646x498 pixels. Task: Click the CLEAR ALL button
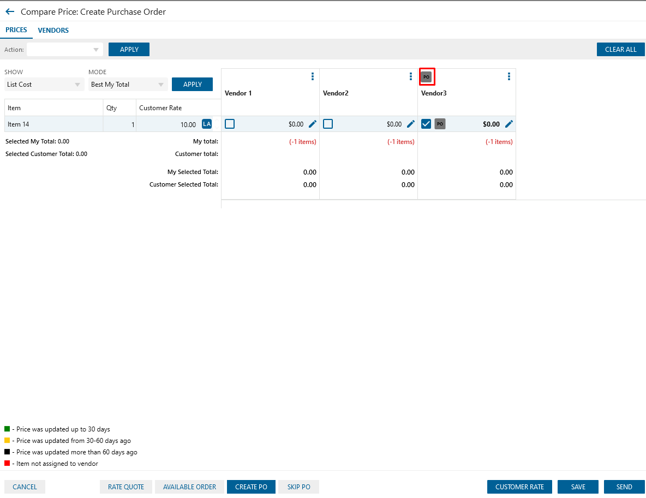(620, 50)
